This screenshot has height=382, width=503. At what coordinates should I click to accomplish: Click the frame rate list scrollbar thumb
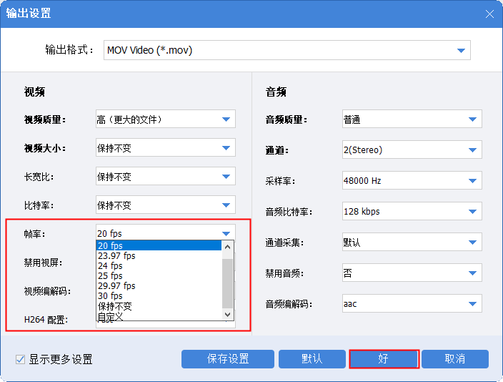[x=227, y=283]
